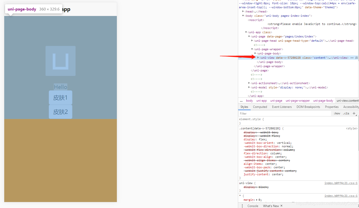
Task: Select the noscript opening tag row
Action: 256,20
